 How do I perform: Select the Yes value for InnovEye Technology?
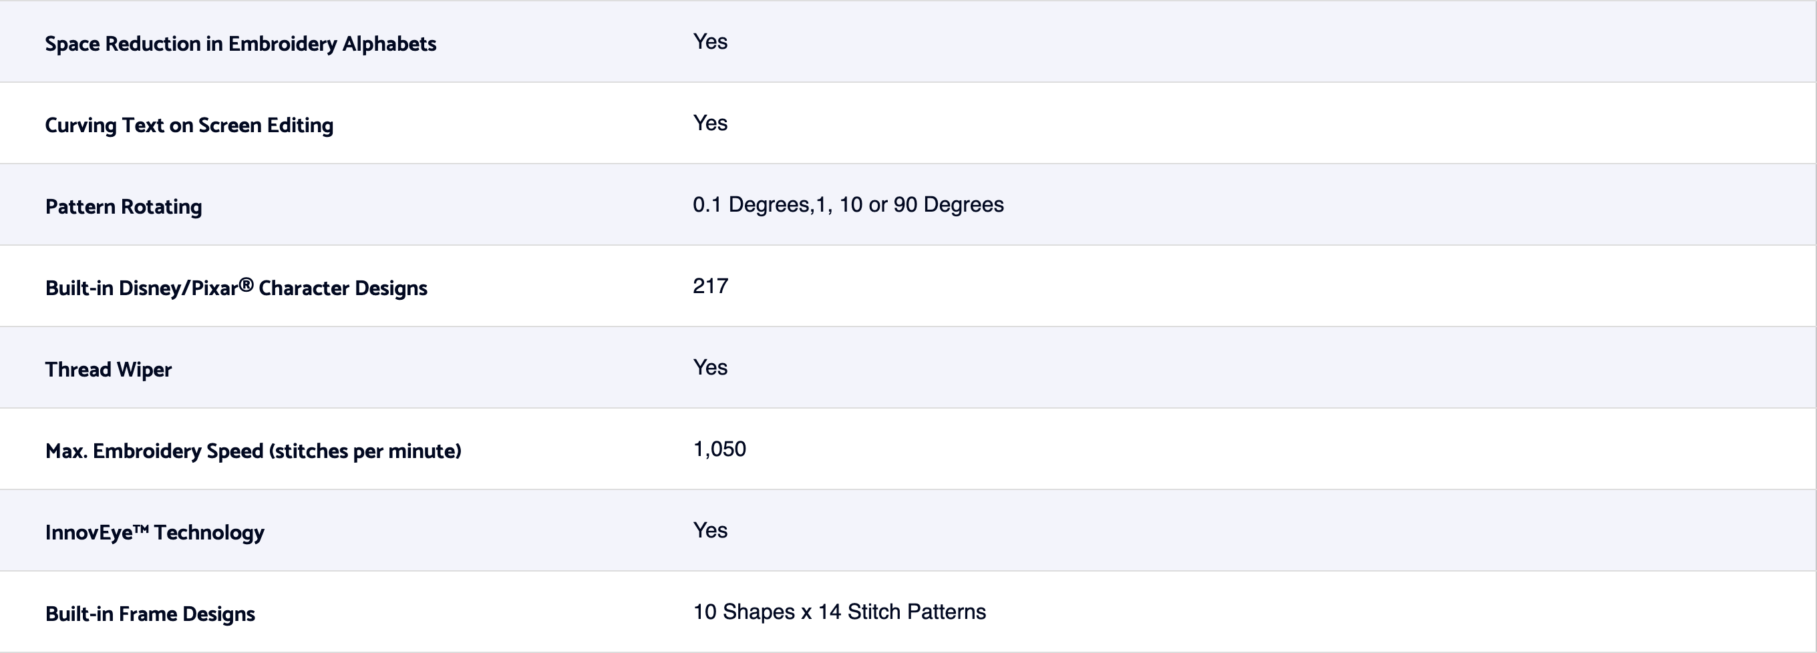tap(709, 530)
